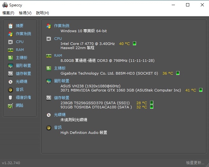Image resolution: width=209 pixels, height=167 pixels.
Task: Click the RAM heading link in summary
Action: coord(58,55)
